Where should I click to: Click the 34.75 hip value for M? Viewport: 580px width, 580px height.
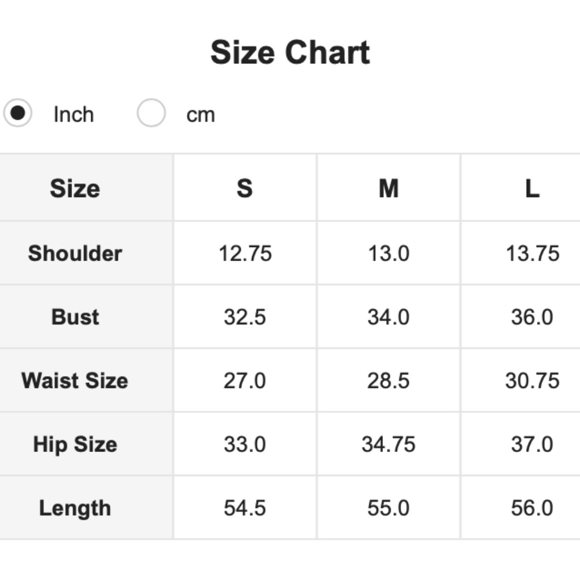tap(389, 445)
